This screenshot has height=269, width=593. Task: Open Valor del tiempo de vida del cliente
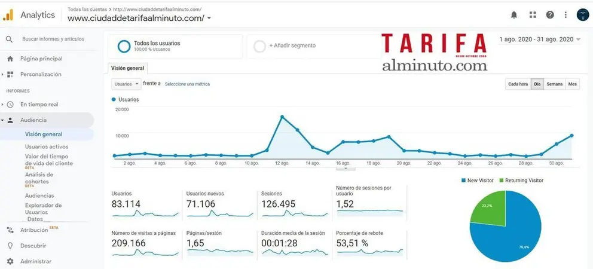(x=49, y=160)
